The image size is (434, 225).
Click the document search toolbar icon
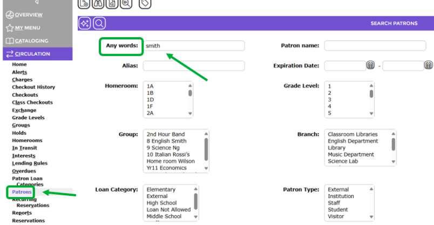tap(112, 4)
